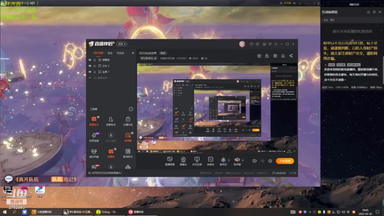Image resolution: width=384 pixels, height=216 pixels.
Task: Click the message panel vertical scrollbar
Action: tap(383, 71)
